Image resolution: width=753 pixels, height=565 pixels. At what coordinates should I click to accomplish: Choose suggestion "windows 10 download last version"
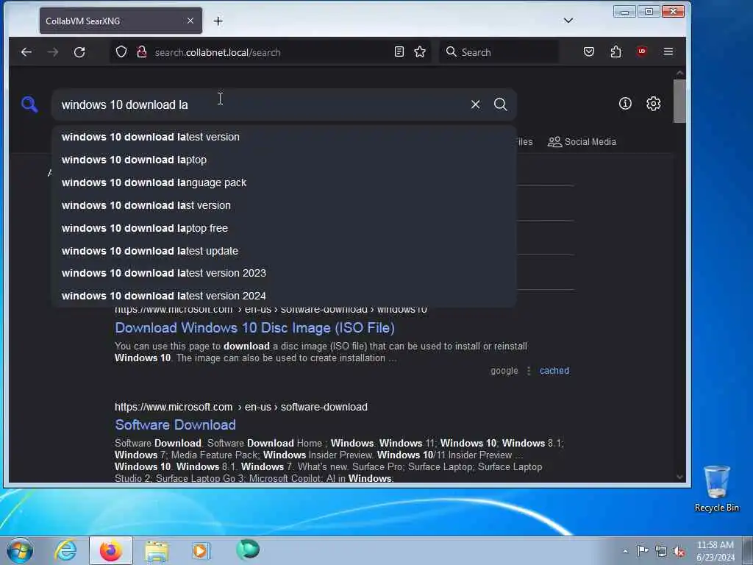283,205
